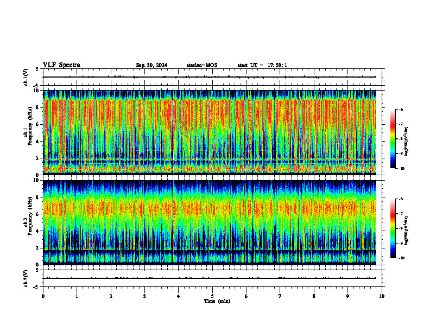430x332 pixels.
Task: Click the ch.2 frequency tick "2"
Action: (x=37, y=248)
